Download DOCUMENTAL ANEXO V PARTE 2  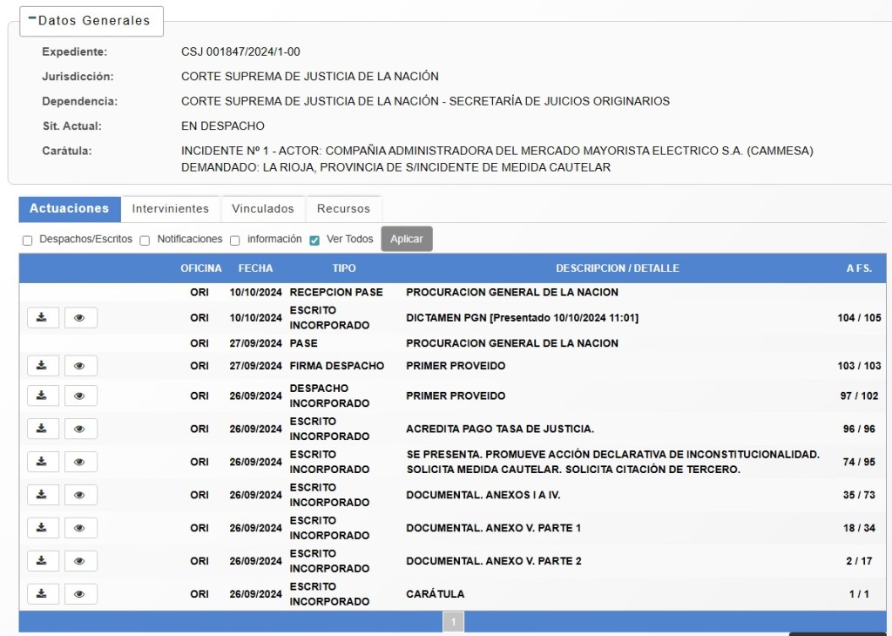pyautogui.click(x=43, y=560)
